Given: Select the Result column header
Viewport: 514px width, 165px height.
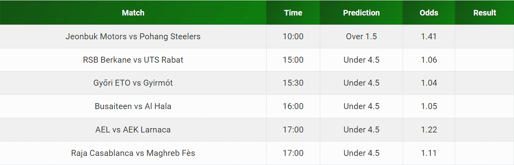Looking at the screenshot, I should [x=485, y=13].
